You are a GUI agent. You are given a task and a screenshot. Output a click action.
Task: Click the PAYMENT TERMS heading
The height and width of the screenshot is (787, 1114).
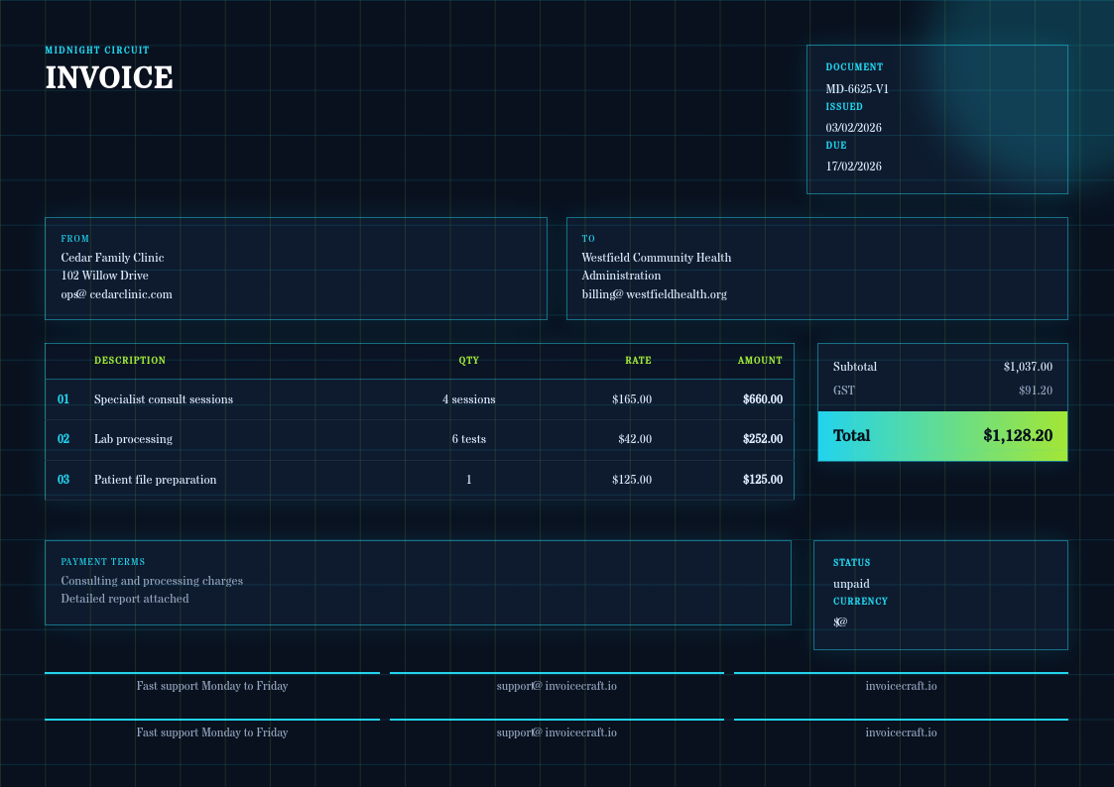point(103,562)
